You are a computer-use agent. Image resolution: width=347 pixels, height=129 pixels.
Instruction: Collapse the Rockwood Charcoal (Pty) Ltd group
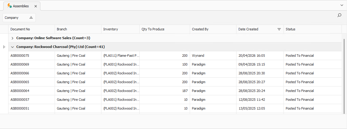click(x=12, y=47)
